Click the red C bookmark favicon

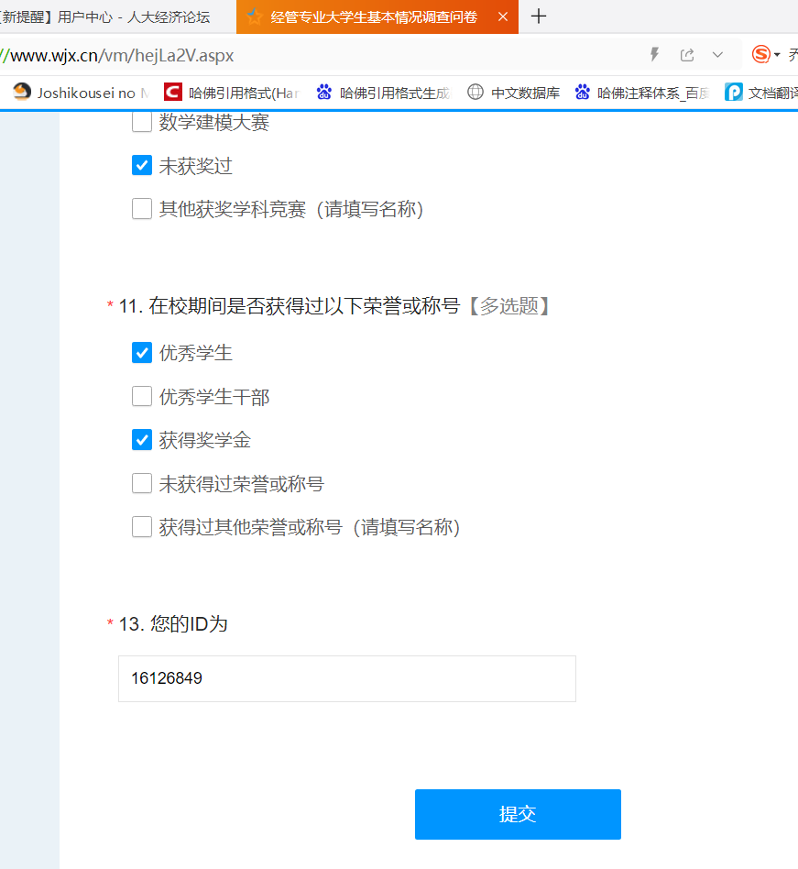(173, 92)
